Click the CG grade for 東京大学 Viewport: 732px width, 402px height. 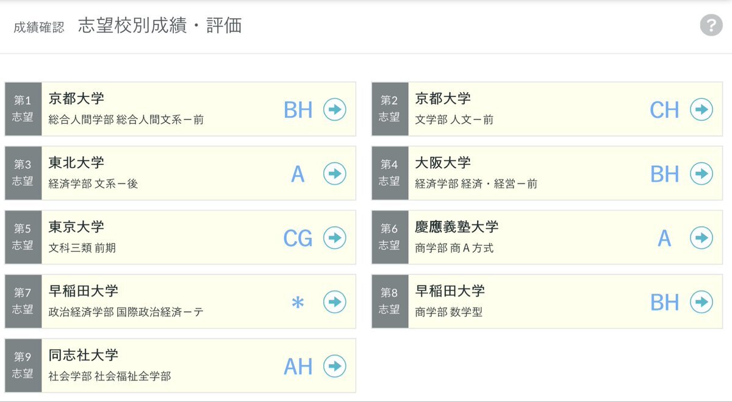pyautogui.click(x=298, y=238)
